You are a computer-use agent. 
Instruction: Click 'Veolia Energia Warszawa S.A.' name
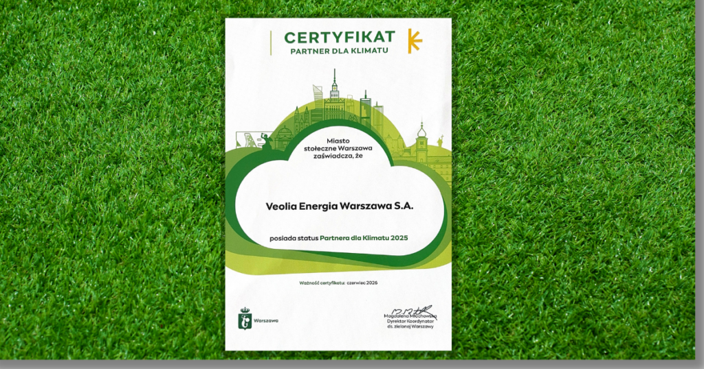point(339,206)
